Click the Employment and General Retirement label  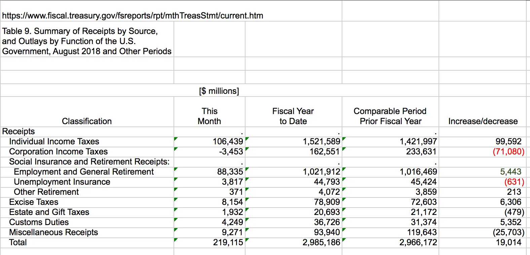(84, 172)
